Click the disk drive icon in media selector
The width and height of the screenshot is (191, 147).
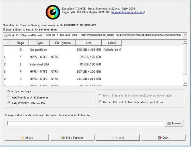point(6,35)
